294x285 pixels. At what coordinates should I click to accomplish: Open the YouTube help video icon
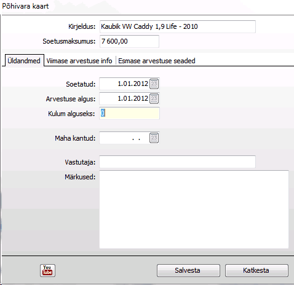[47, 270]
